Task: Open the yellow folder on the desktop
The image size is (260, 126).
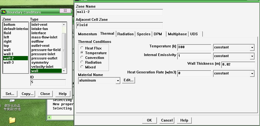Action: pos(12,120)
